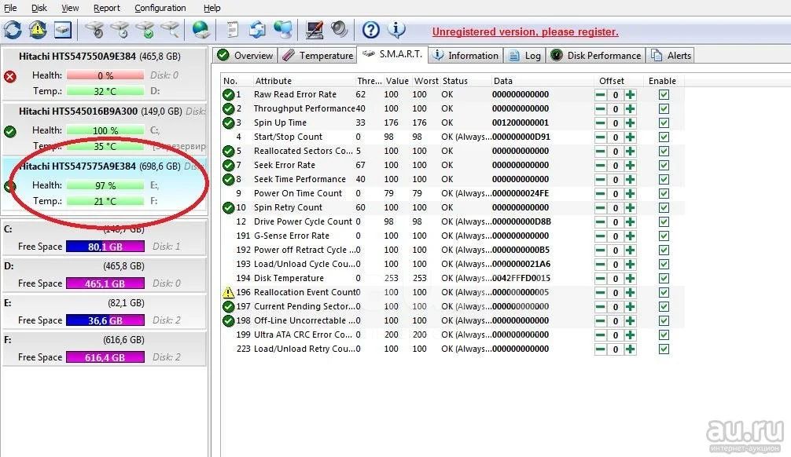
Task: Click green check icon beside Spin Up Time
Action: pos(229,123)
